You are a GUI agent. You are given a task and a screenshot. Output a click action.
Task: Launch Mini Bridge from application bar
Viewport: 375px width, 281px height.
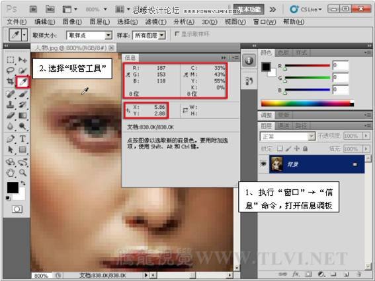pyautogui.click(x=50, y=9)
